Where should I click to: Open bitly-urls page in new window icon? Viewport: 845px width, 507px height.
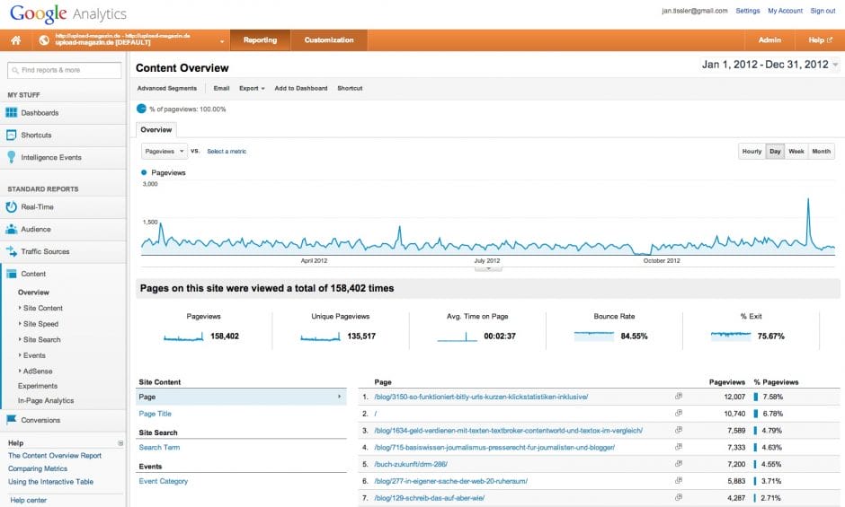click(x=679, y=396)
